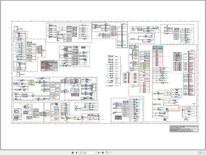The image size is (206, 155).
Task: Jump to the last page
Action: coord(103,153)
